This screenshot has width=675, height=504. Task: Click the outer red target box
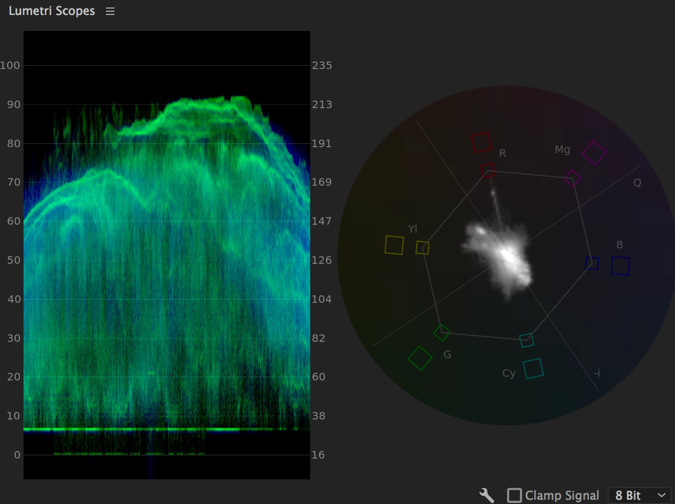481,142
